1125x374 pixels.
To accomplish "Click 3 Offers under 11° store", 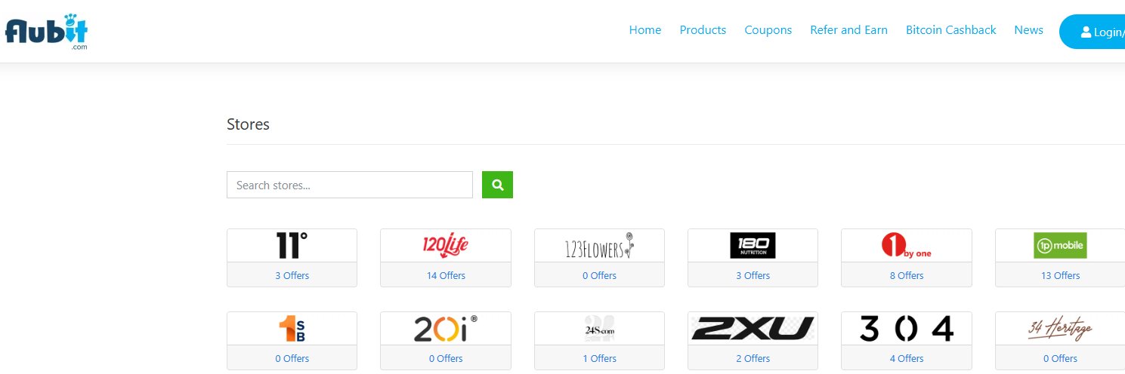I will (292, 275).
